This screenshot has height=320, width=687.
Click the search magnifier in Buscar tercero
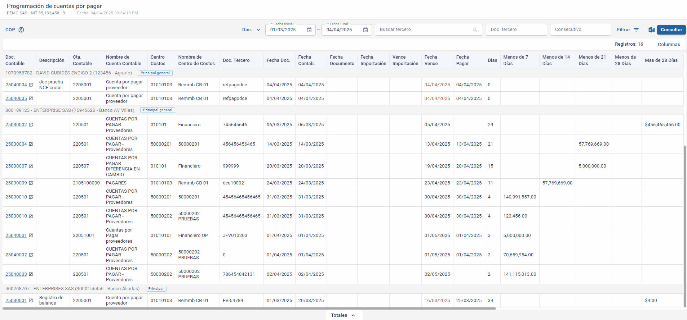[x=475, y=30]
